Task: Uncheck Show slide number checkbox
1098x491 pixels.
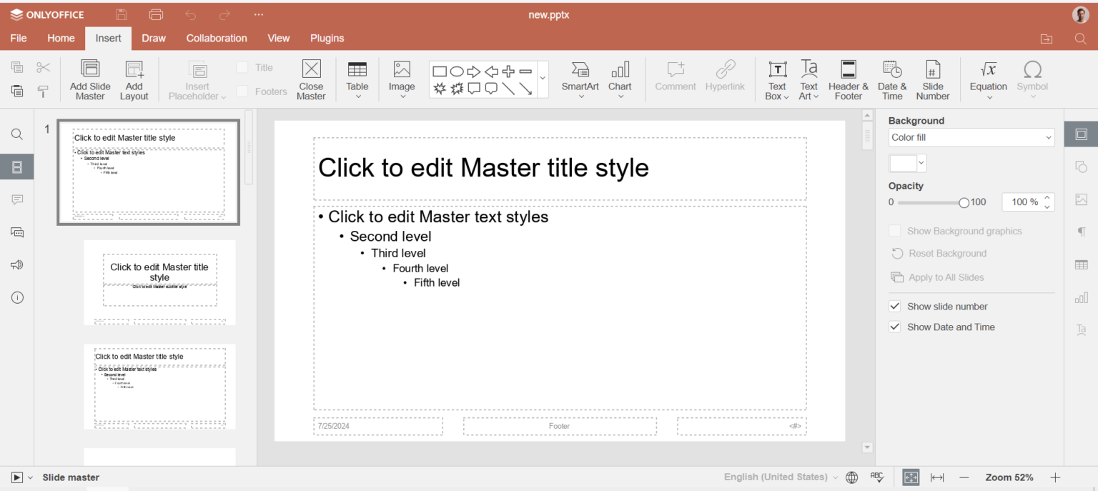Action: (x=894, y=306)
